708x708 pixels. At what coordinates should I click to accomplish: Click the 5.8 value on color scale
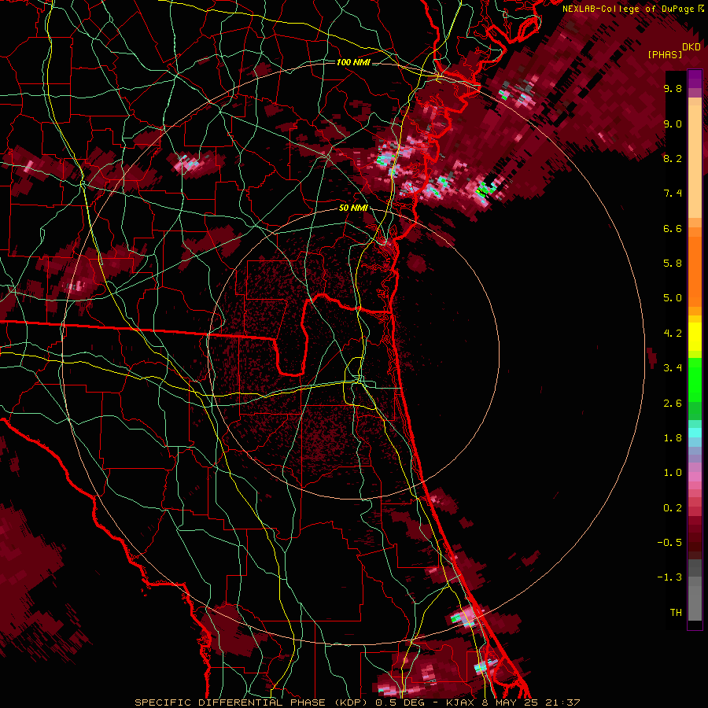673,264
